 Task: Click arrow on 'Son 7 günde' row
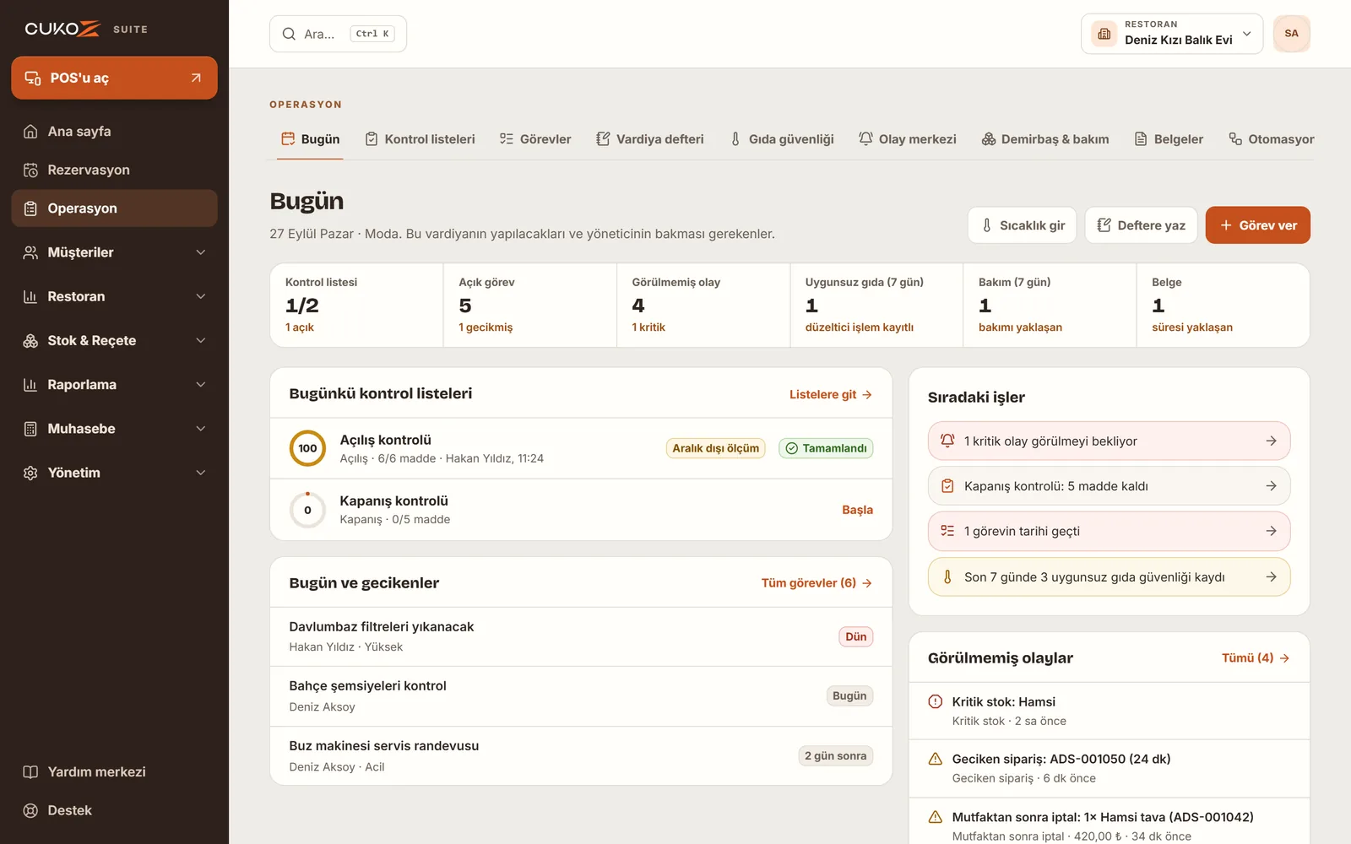[1271, 577]
